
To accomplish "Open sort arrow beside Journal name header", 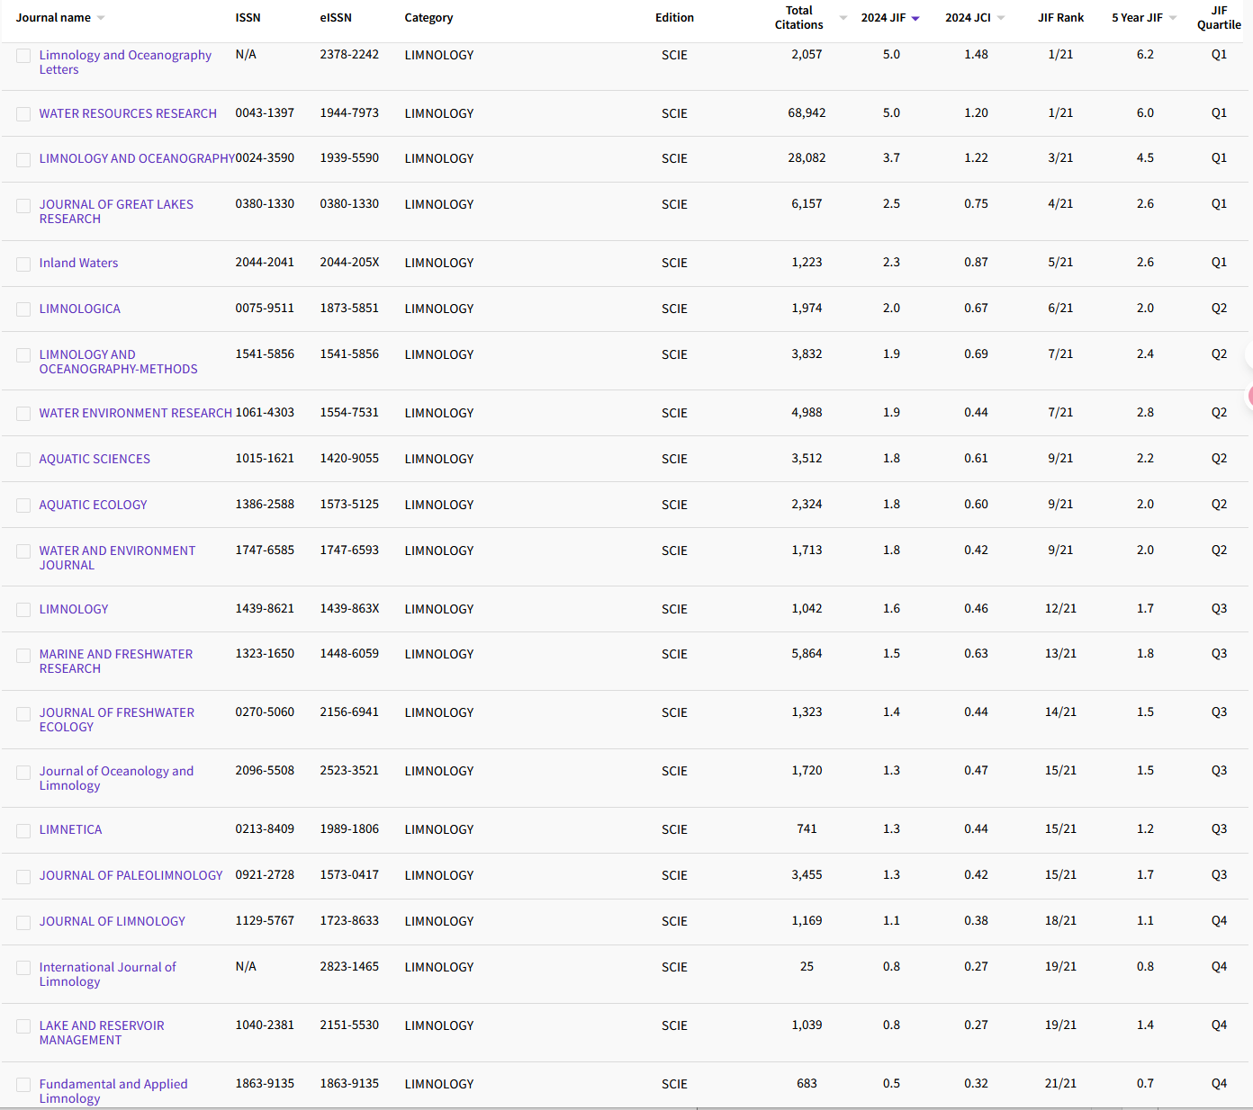I will pyautogui.click(x=101, y=18).
